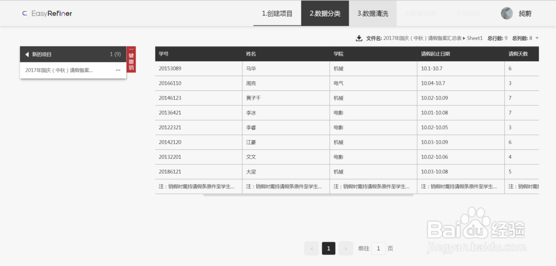556x266 pixels.
Task: Click the 文件名 file path label
Action: [424, 38]
